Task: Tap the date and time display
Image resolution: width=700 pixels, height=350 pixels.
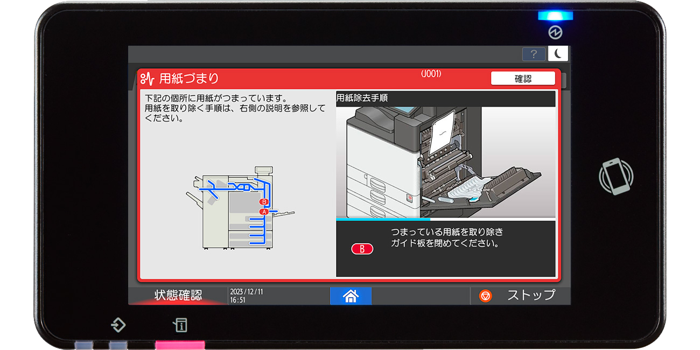Action: click(x=247, y=296)
